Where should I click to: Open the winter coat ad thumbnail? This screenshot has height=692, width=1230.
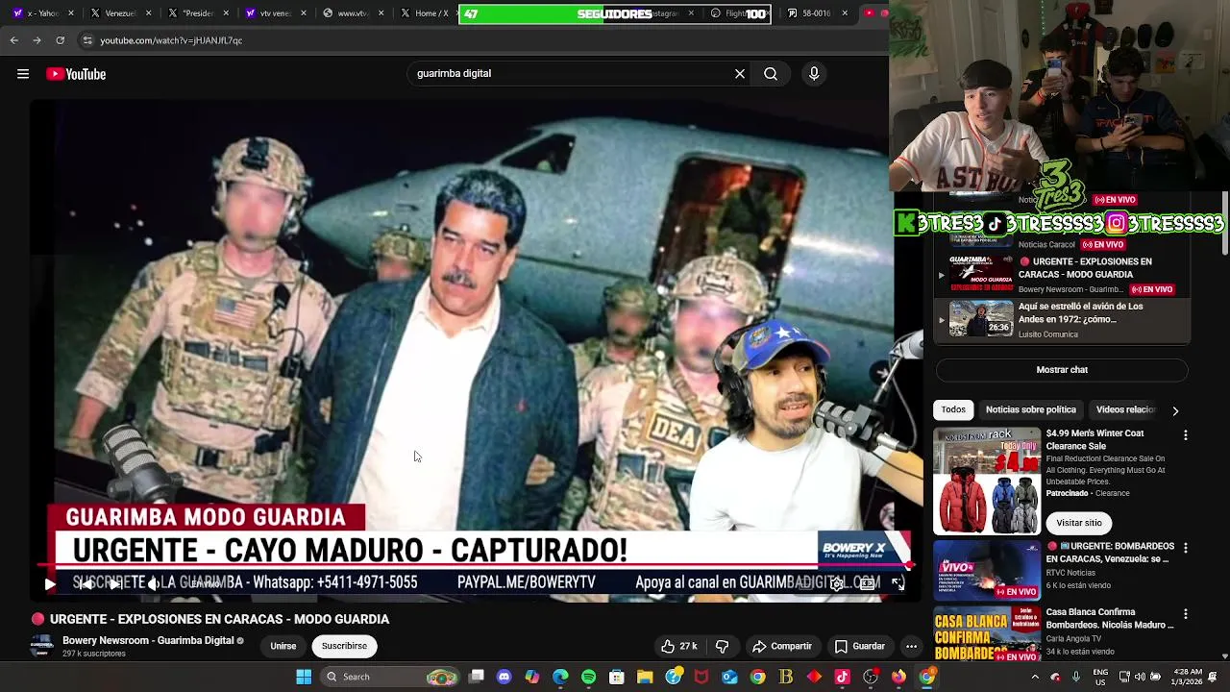coord(987,481)
